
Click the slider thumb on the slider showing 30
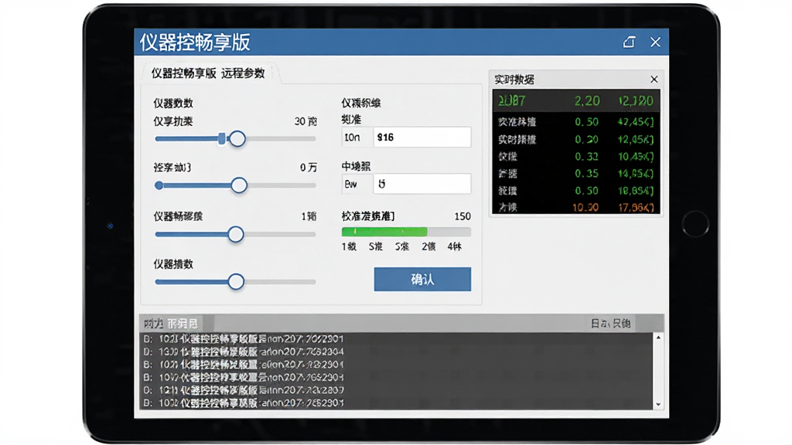coord(237,139)
